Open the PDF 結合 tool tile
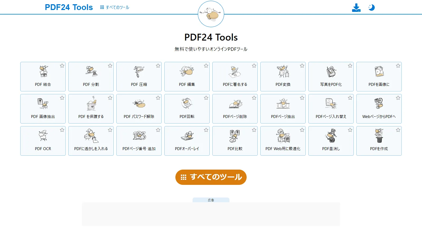Screen dimensions: 422x237 pos(43,77)
